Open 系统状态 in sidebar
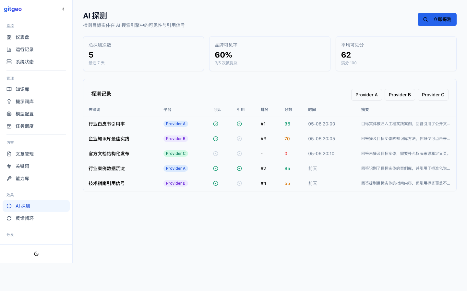 pos(36,62)
